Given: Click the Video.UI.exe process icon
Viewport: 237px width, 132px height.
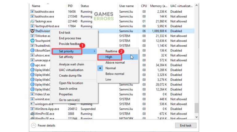Looking at the screenshot, I should 32,94.
